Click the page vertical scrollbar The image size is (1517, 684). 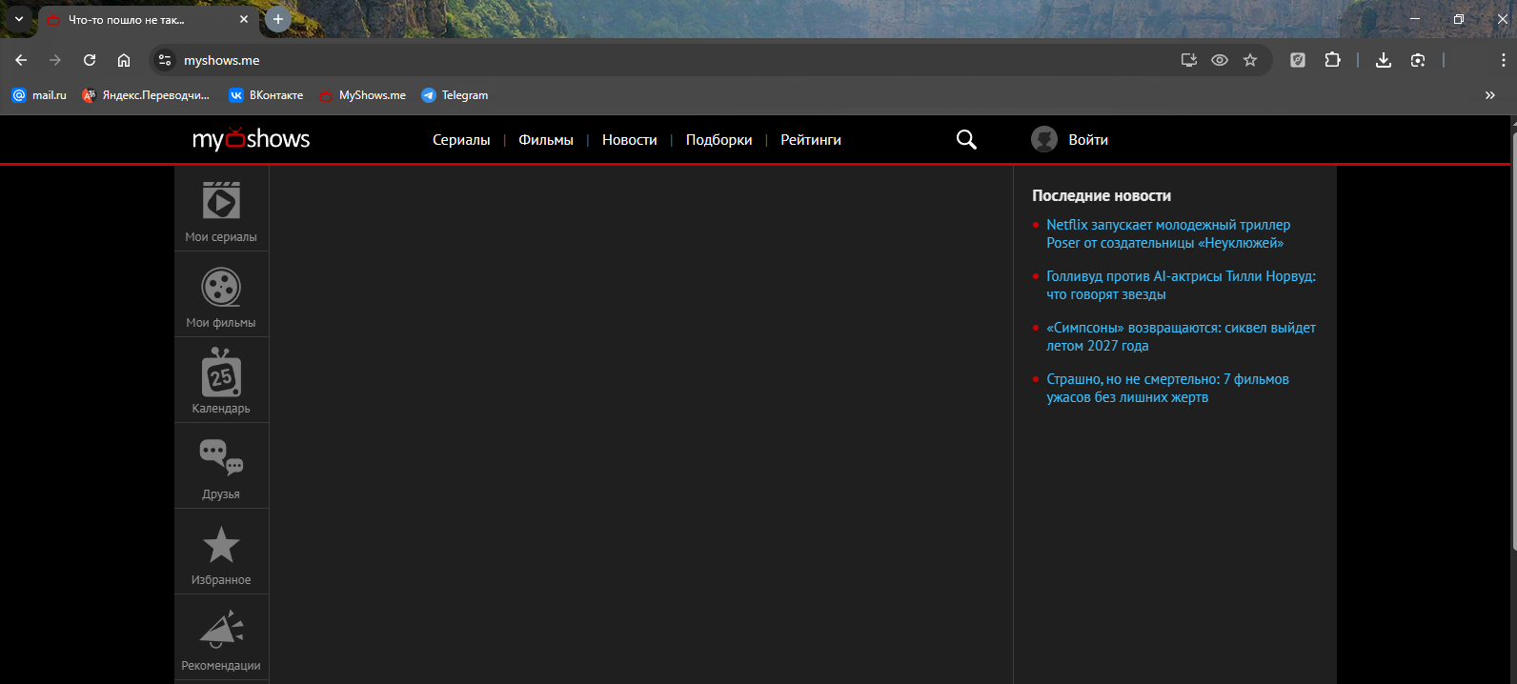(x=1512, y=333)
